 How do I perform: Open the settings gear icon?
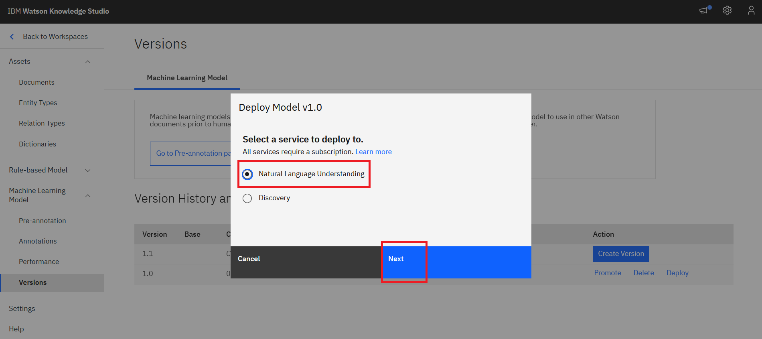[x=727, y=10]
